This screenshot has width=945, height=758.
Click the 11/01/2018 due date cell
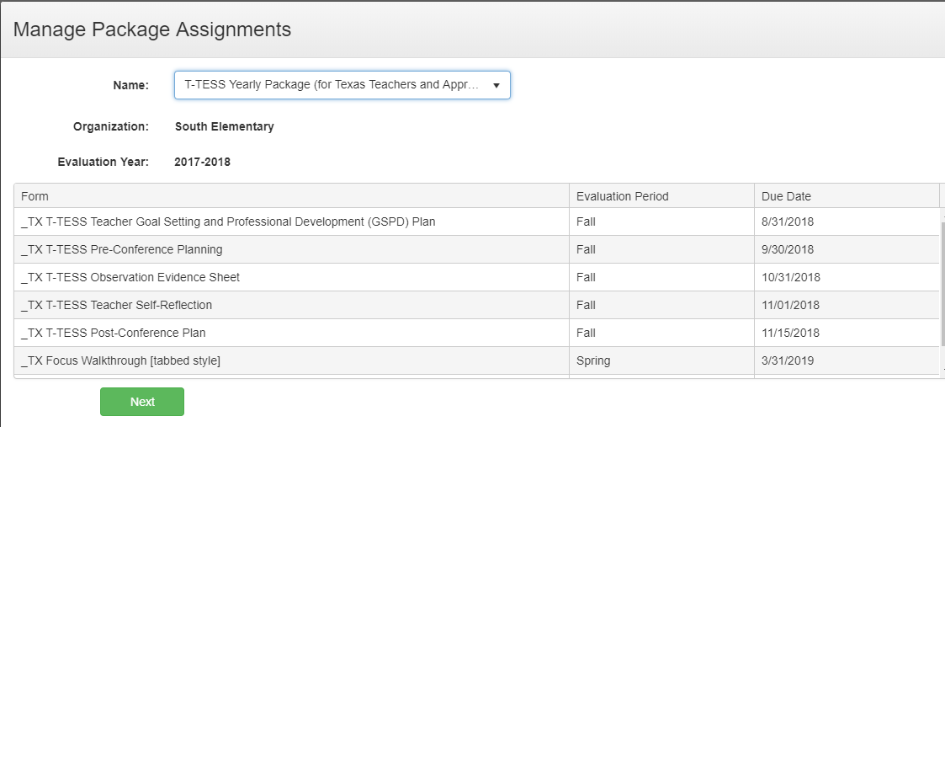coord(790,305)
